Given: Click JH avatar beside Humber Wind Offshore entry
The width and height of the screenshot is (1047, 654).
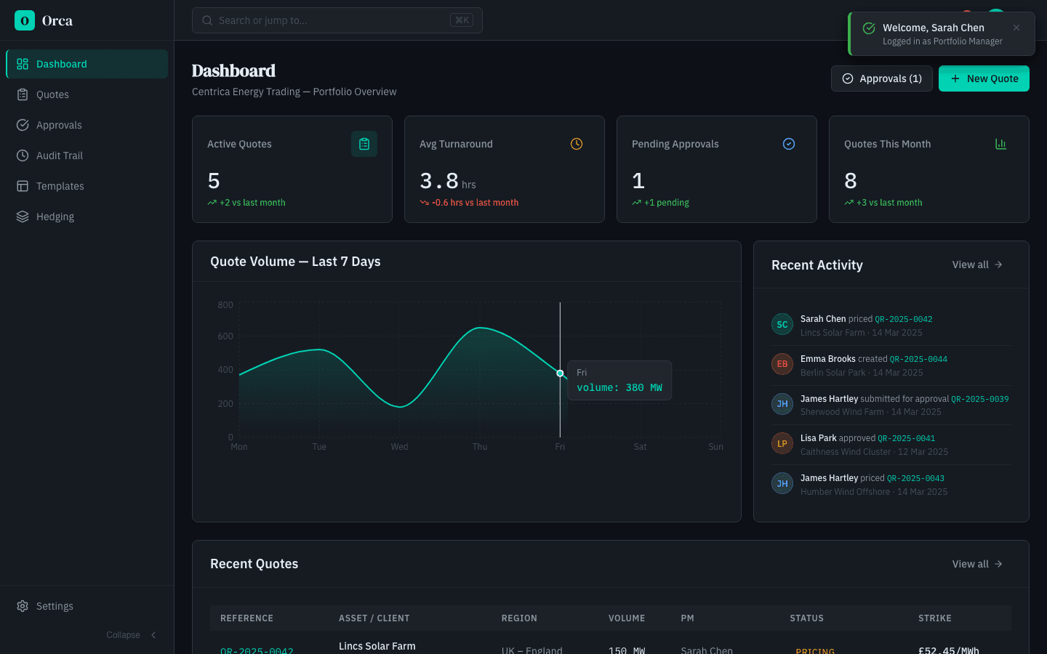Looking at the screenshot, I should click(x=782, y=483).
